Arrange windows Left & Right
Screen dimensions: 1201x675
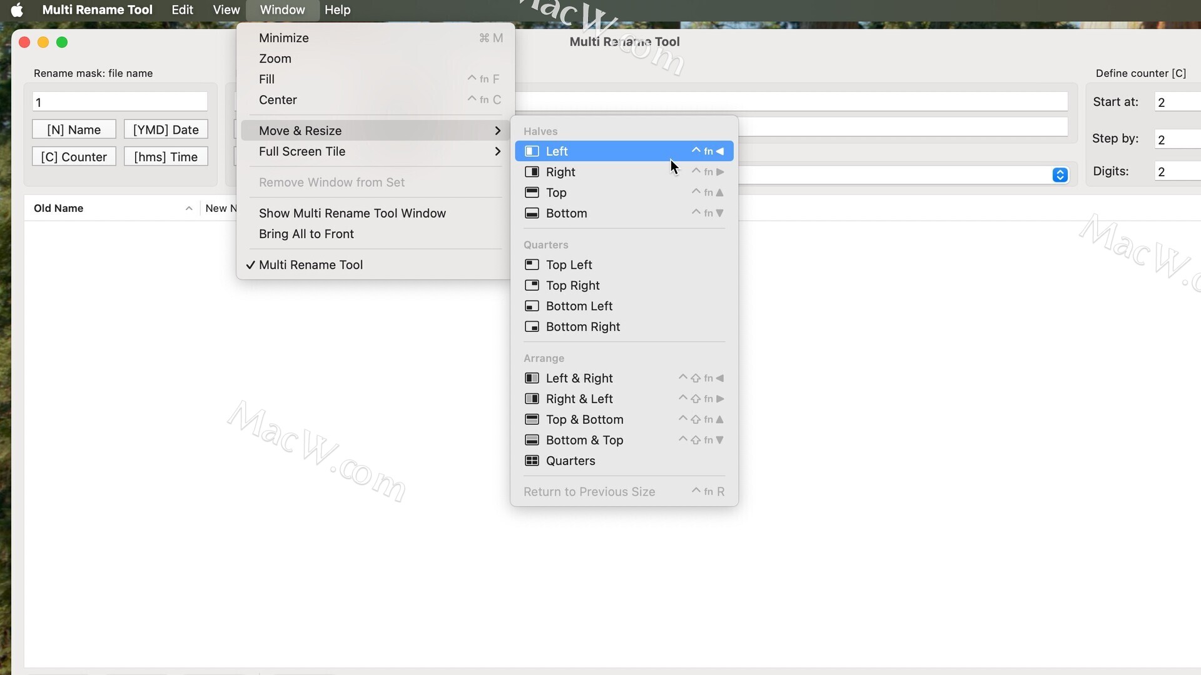[624, 378]
